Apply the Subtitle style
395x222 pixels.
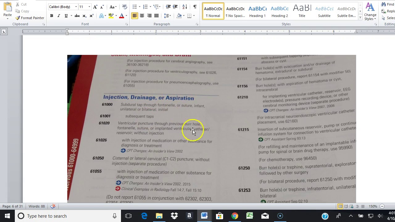coord(324,11)
